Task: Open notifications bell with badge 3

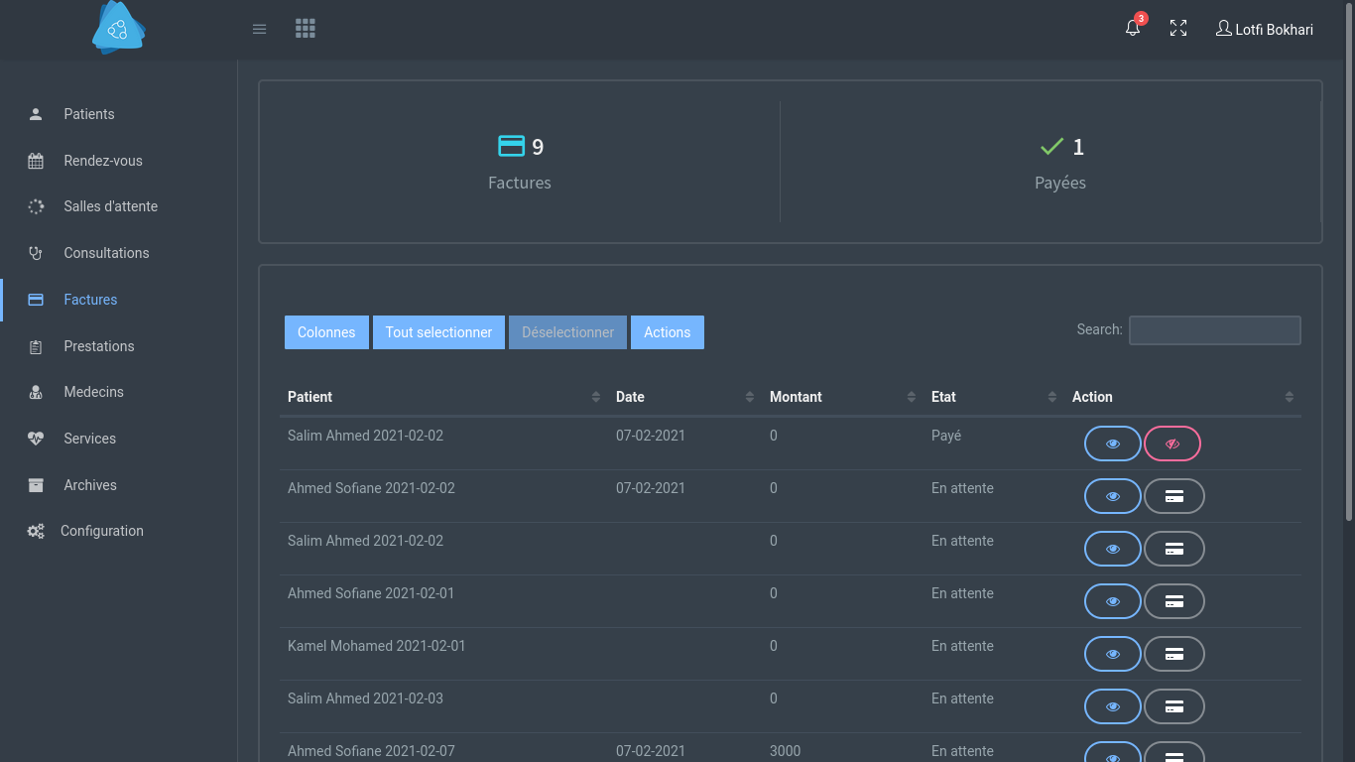Action: tap(1133, 28)
